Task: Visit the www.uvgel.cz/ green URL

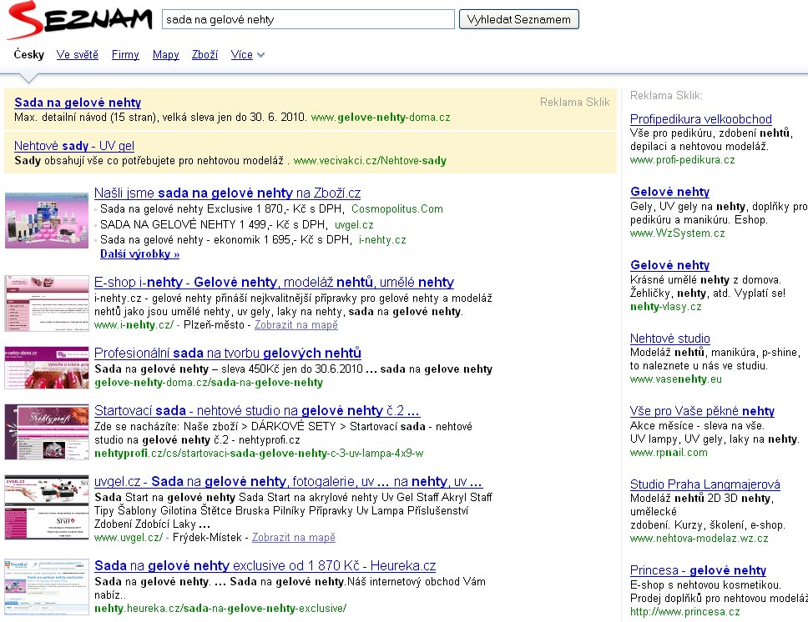Action: (x=129, y=538)
